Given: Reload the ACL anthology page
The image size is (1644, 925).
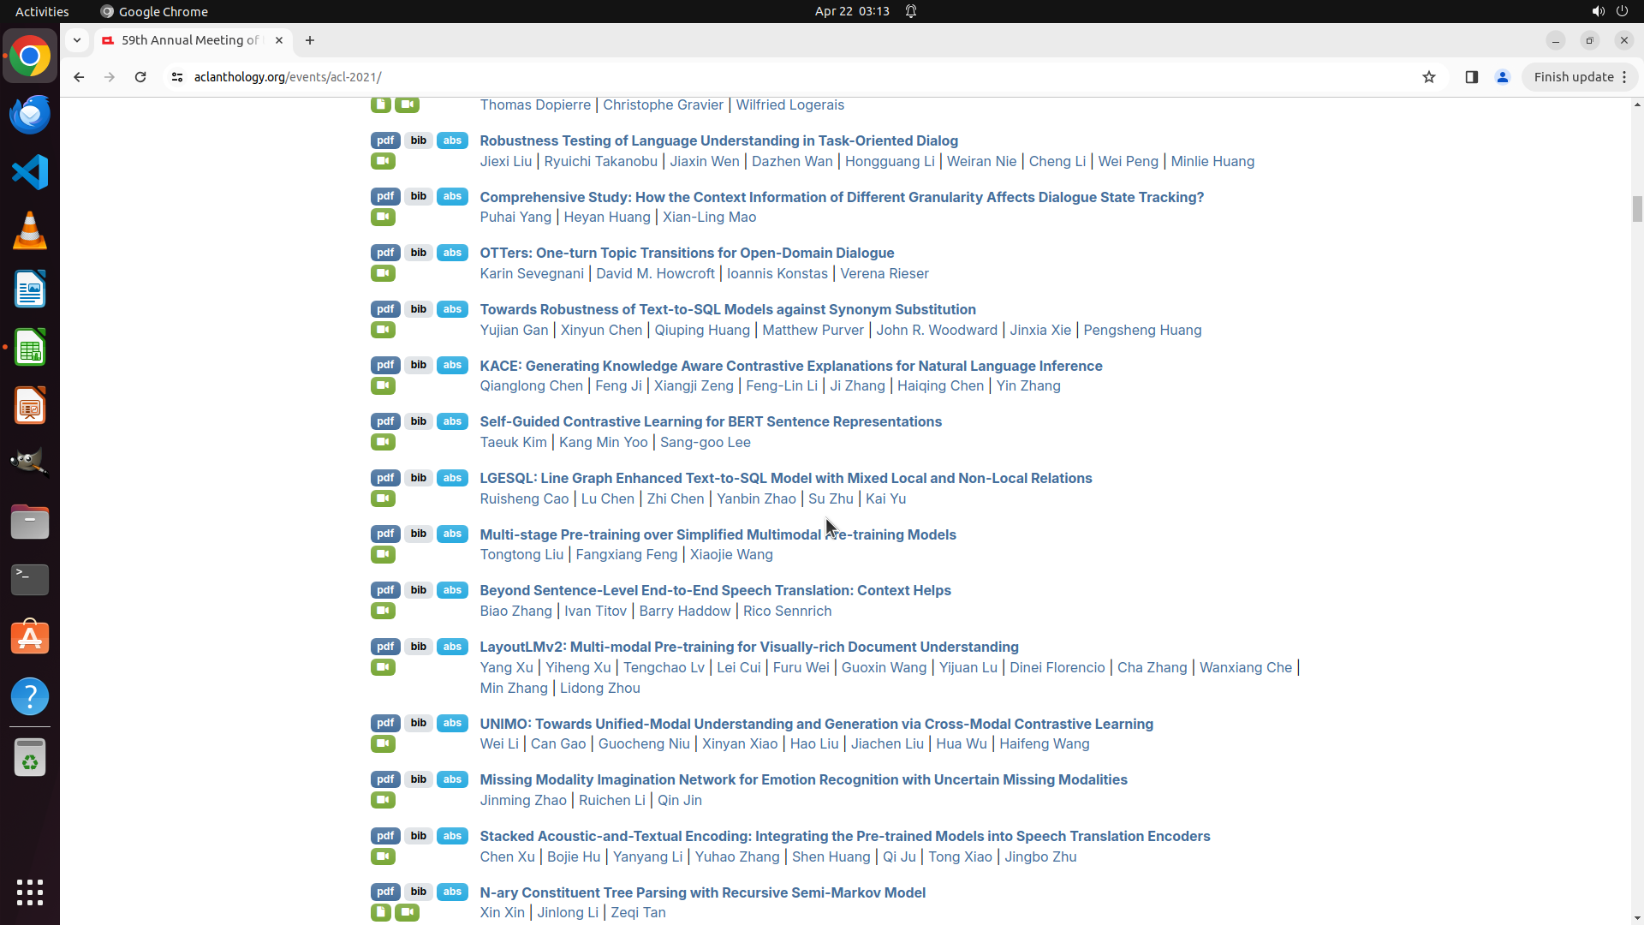Looking at the screenshot, I should tap(140, 77).
